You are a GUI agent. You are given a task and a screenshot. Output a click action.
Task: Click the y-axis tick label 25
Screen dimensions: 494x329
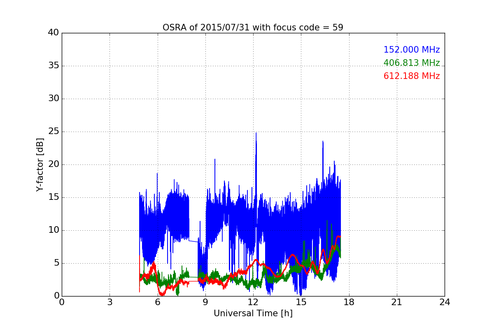point(54,132)
